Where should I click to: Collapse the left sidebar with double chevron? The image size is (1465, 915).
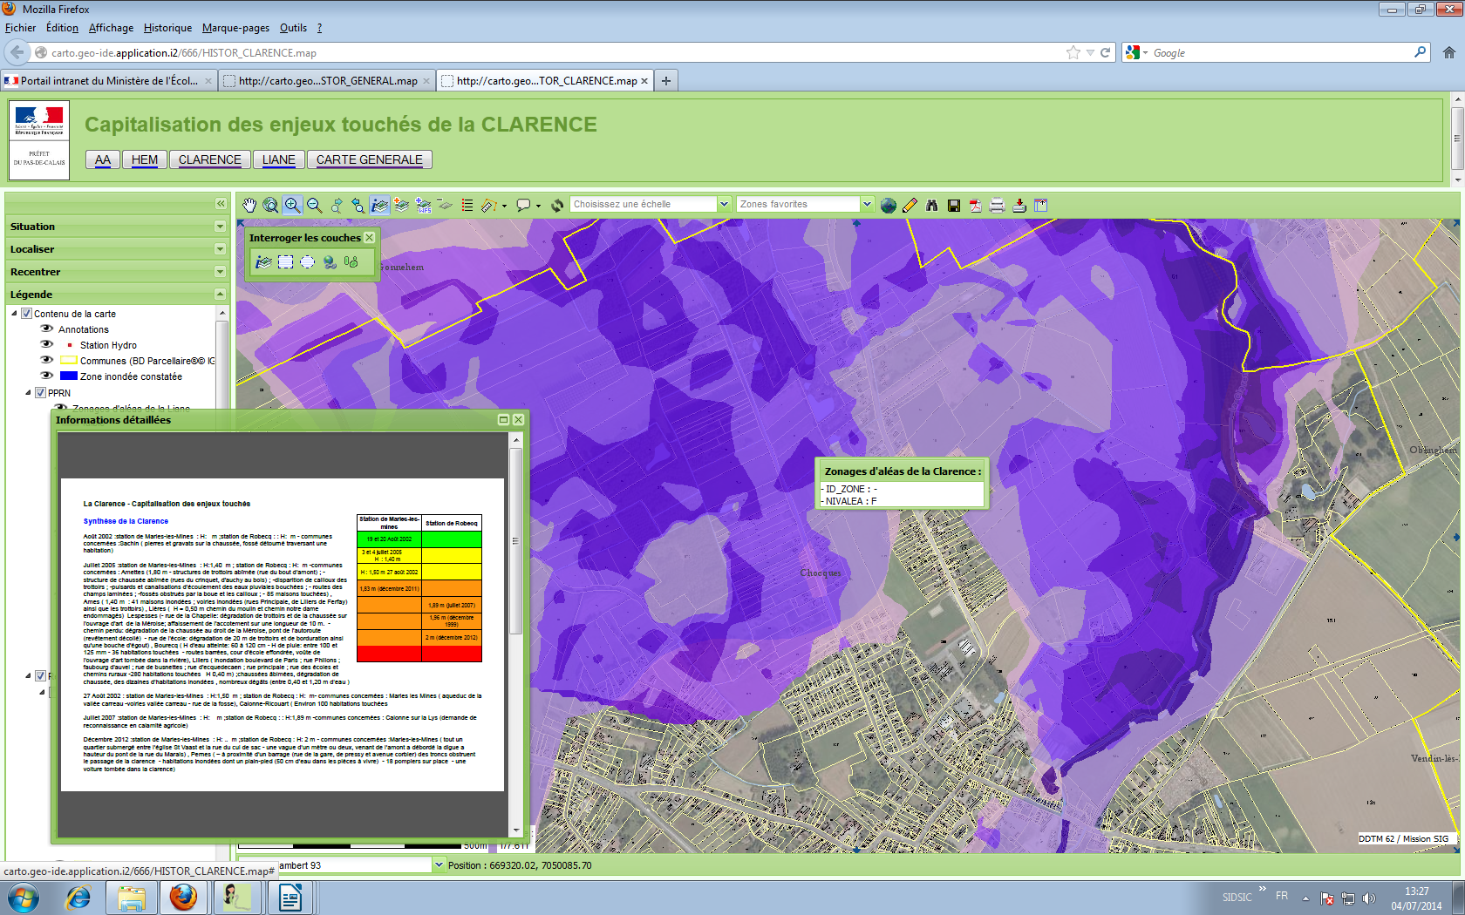(x=221, y=203)
